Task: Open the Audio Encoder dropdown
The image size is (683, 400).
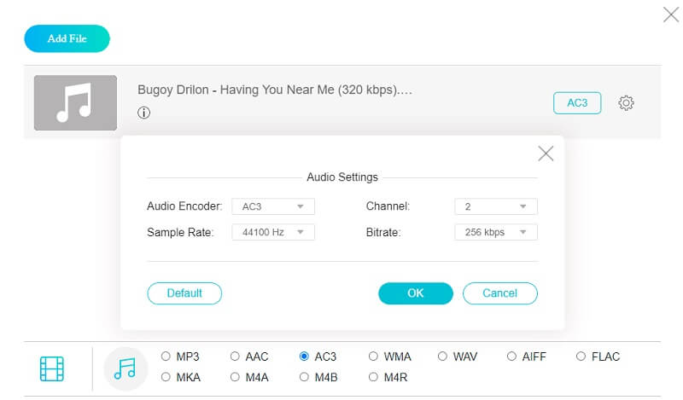Action: pyautogui.click(x=273, y=206)
